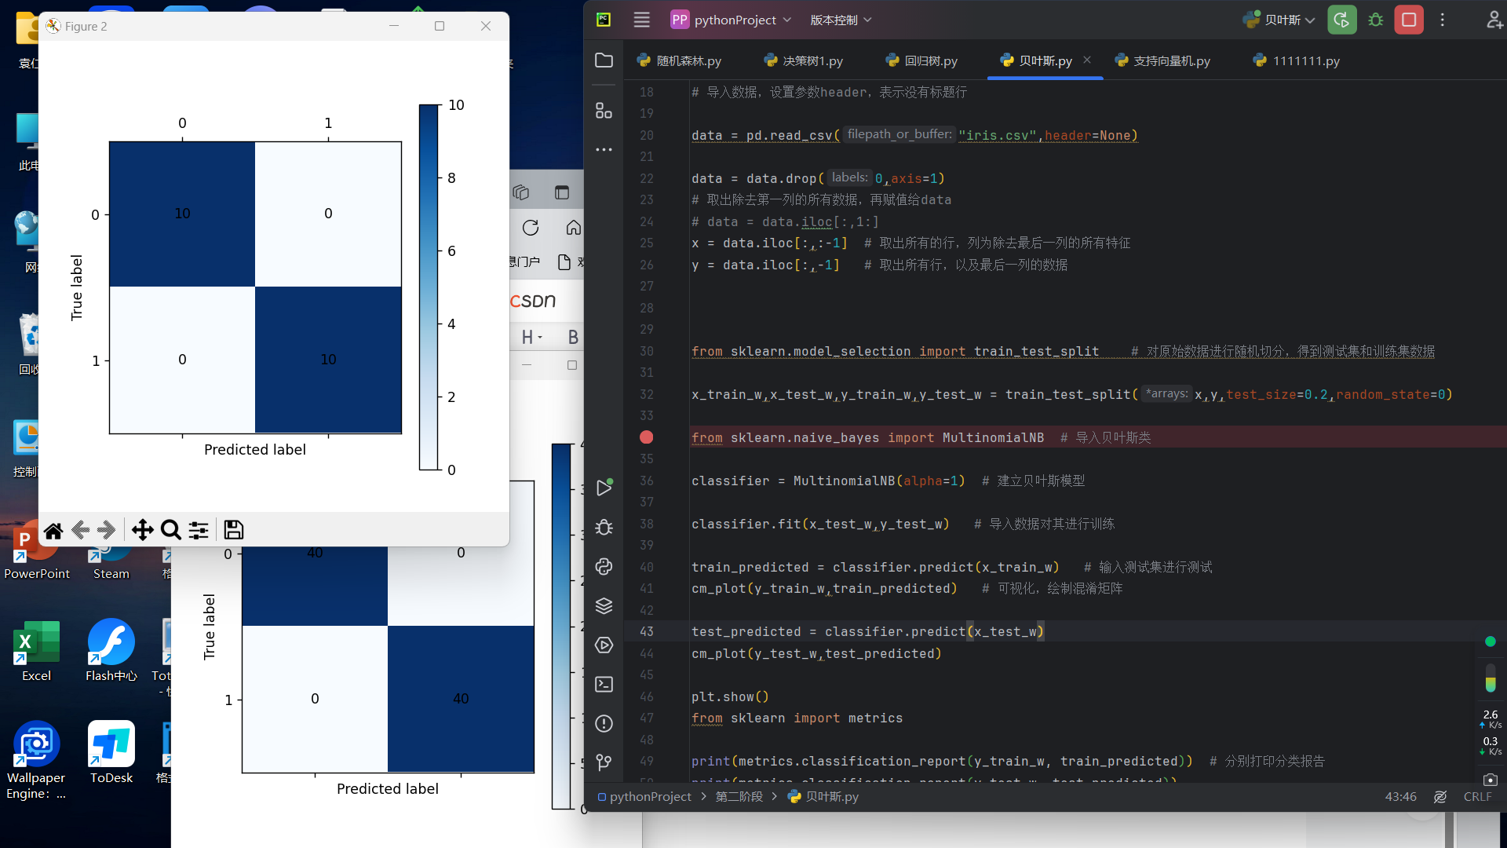Viewport: 1507px width, 848px height.
Task: Switch to 支持向量机.py tab
Action: click(1162, 61)
